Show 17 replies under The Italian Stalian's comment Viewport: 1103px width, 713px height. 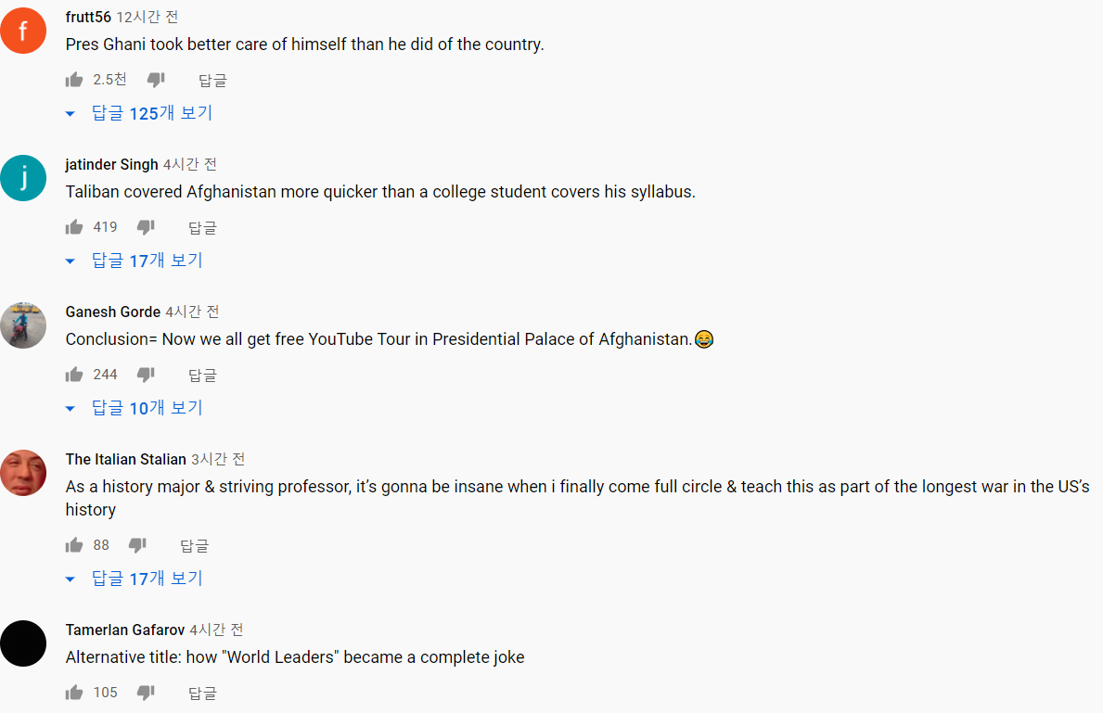tap(135, 579)
